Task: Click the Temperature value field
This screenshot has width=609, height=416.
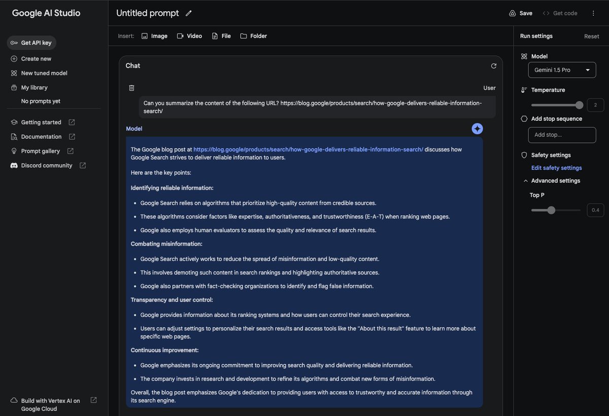Action: click(595, 105)
